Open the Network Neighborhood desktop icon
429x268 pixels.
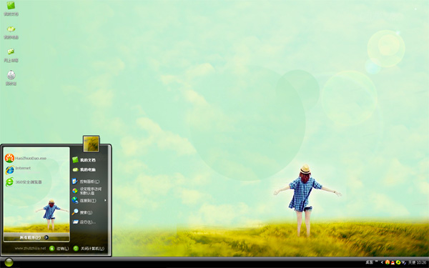coord(11,55)
